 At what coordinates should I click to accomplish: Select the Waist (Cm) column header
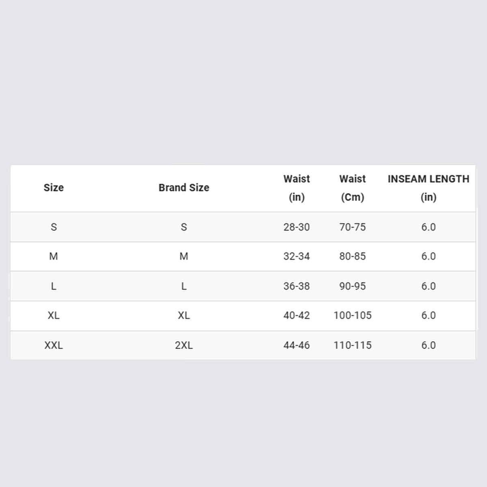tap(353, 188)
